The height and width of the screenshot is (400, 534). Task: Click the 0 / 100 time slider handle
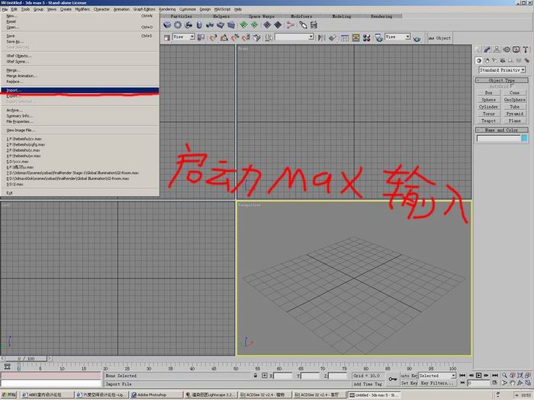[26, 359]
